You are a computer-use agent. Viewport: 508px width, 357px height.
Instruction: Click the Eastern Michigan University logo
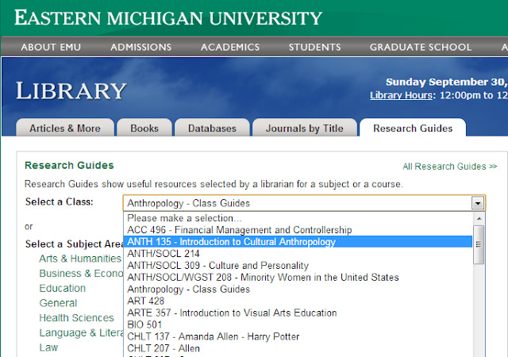[168, 18]
